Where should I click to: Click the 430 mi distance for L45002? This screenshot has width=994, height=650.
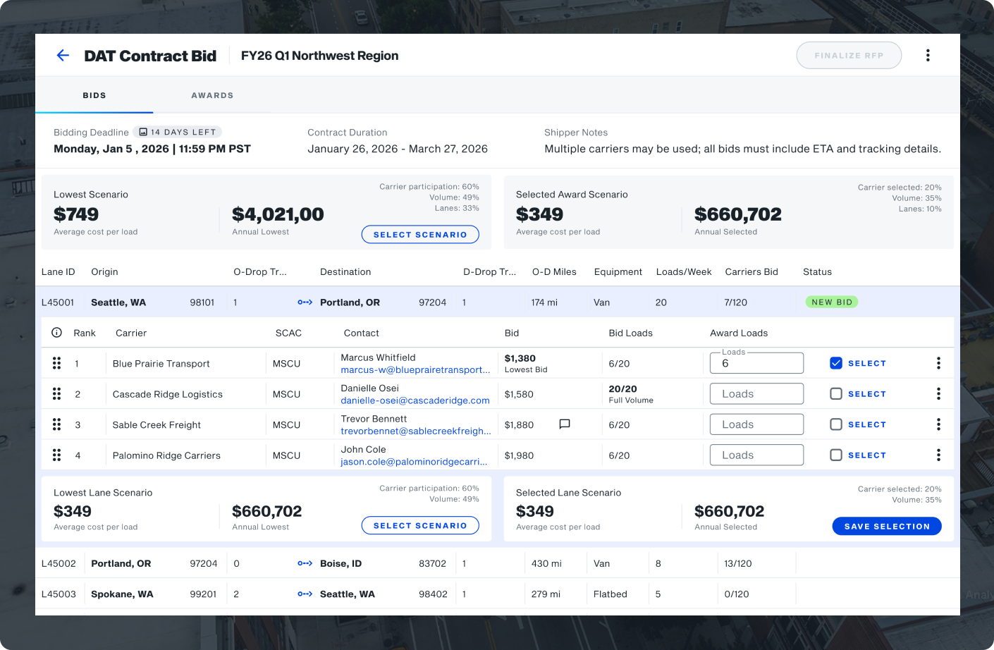tap(546, 564)
